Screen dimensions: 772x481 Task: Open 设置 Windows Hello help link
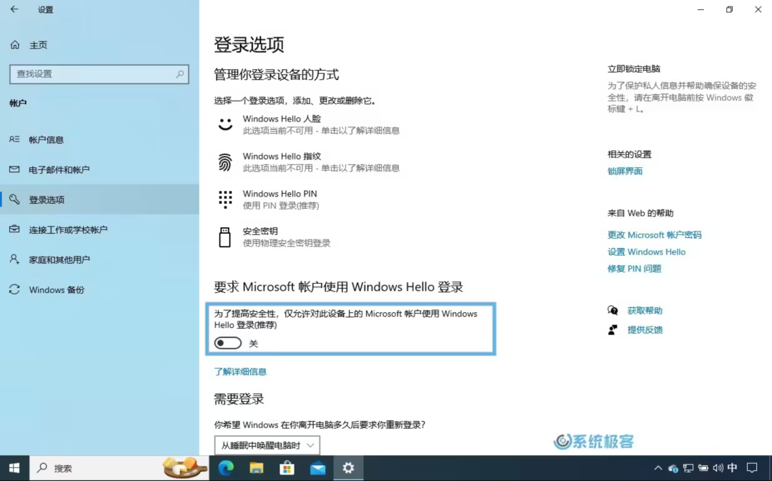[x=646, y=252]
